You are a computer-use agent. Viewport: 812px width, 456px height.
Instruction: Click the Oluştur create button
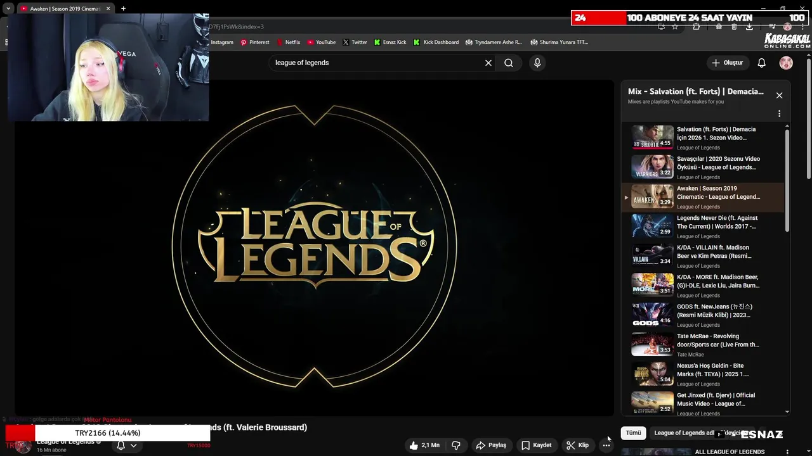[727, 63]
